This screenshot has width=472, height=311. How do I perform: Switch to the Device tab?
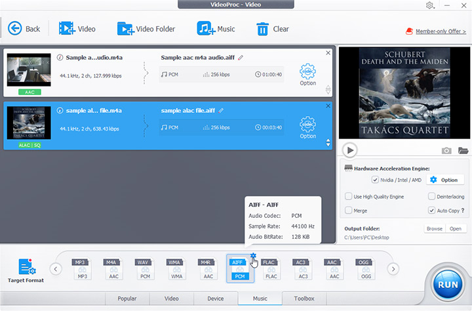[x=216, y=299]
